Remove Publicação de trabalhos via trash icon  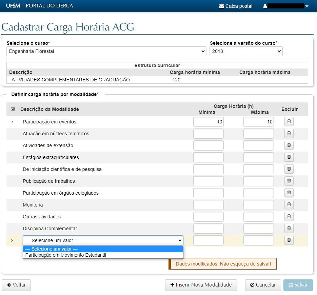[289, 181]
